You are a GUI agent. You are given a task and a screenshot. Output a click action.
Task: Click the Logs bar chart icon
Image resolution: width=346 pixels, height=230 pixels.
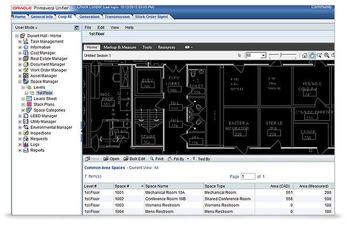[x=26, y=144]
